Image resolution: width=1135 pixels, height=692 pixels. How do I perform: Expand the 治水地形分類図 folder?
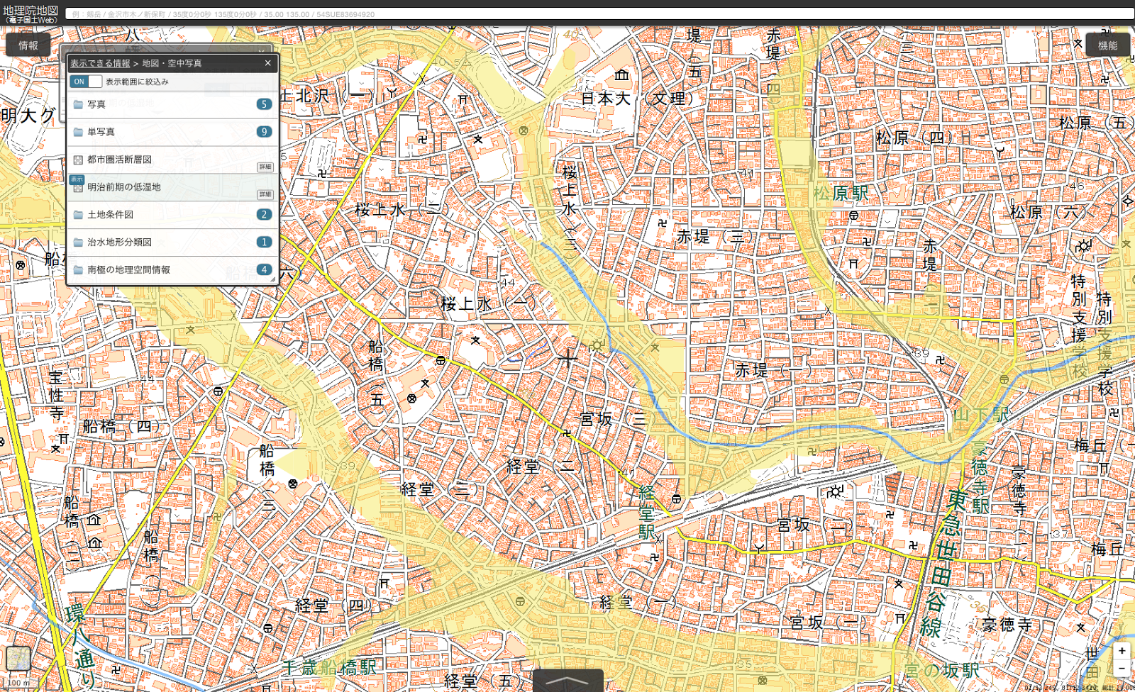[x=119, y=242]
